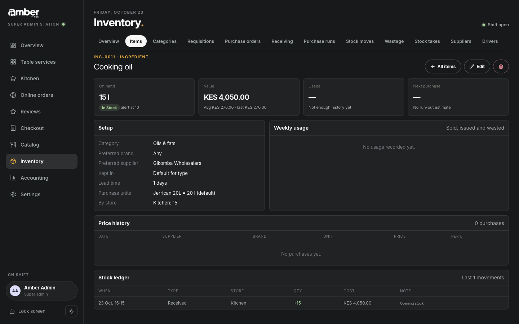Click the Received ledger entry type
Viewport: 519px width, 324px height.
(x=177, y=303)
